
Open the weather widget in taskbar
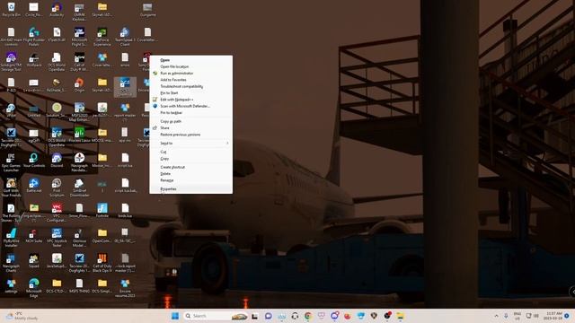click(22, 316)
